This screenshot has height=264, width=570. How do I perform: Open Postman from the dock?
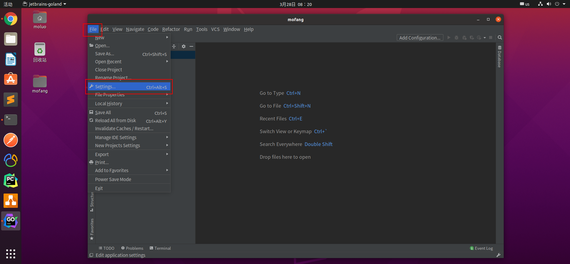(11, 140)
